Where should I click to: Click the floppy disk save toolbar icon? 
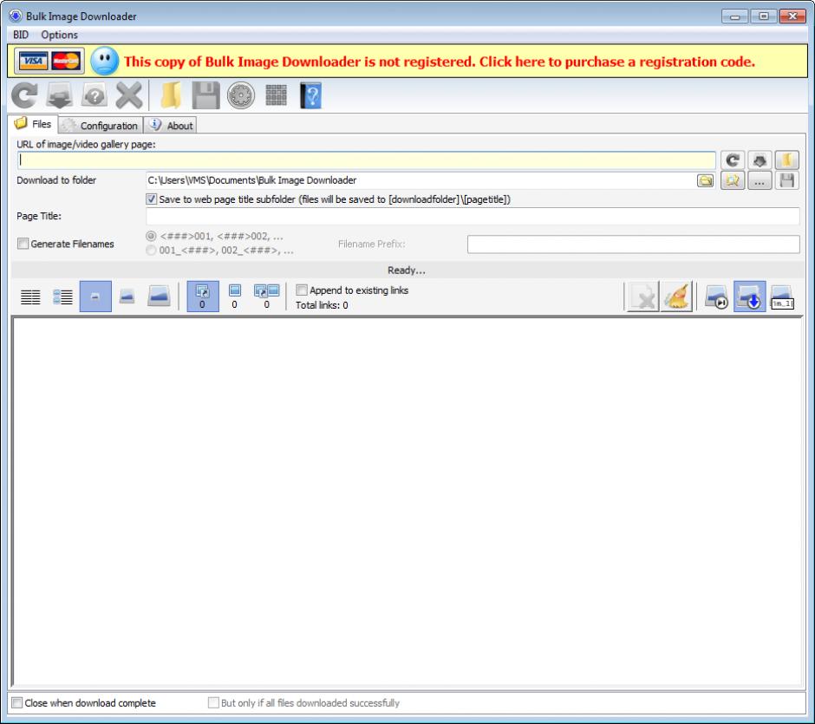[x=205, y=95]
